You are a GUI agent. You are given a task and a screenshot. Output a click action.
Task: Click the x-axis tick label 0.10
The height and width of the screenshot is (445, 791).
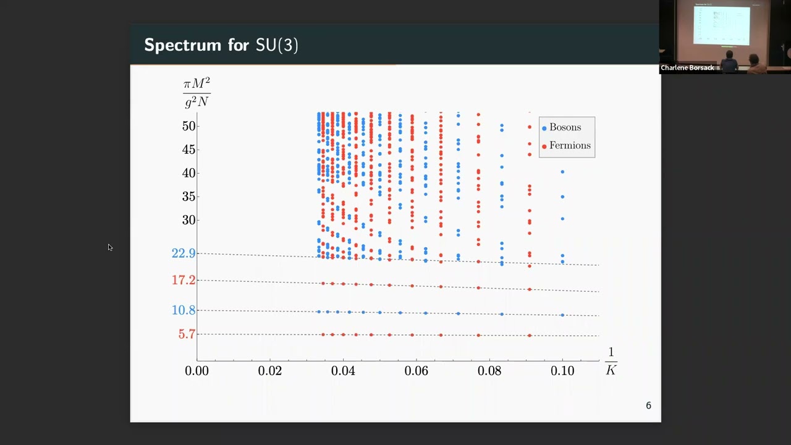(562, 371)
